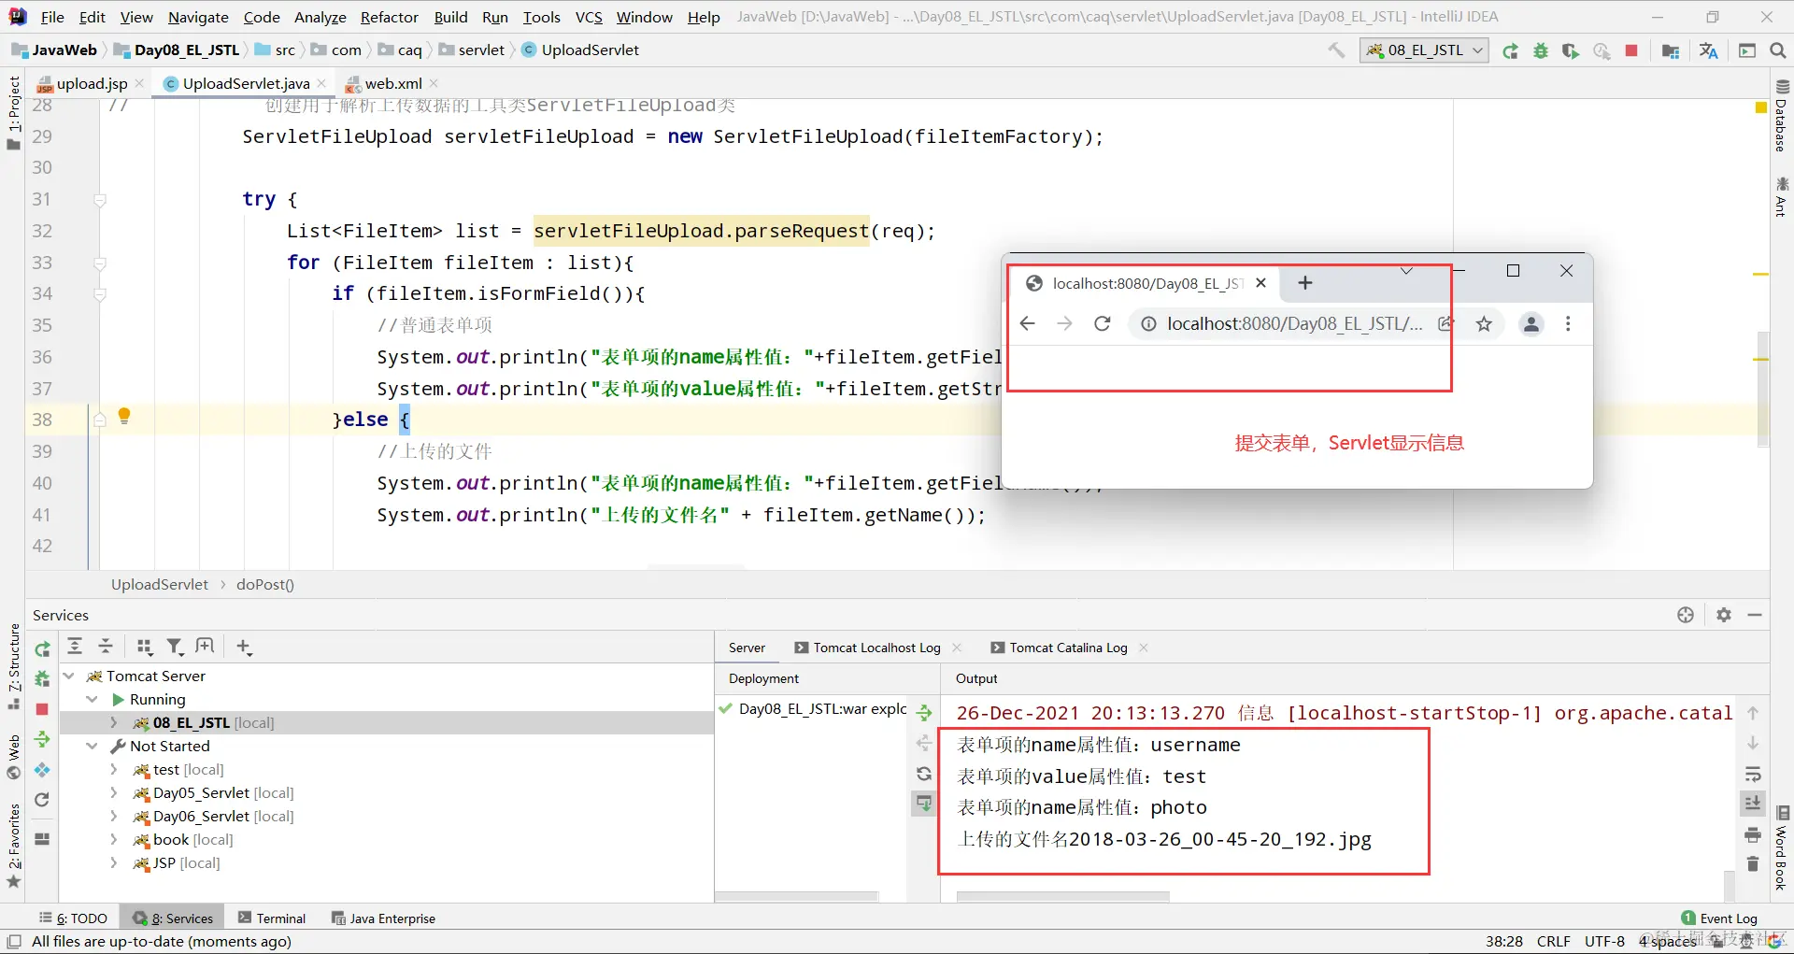Image resolution: width=1794 pixels, height=954 pixels.
Task: Toggle the 2: Favorites tool window
Action: (13, 845)
